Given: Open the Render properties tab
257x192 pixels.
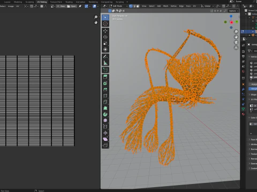Looking at the screenshot, I should click(243, 51).
